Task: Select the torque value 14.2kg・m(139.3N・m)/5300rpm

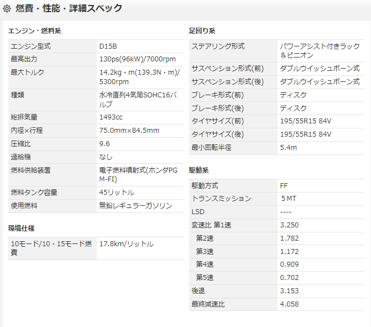Action: pos(139,77)
